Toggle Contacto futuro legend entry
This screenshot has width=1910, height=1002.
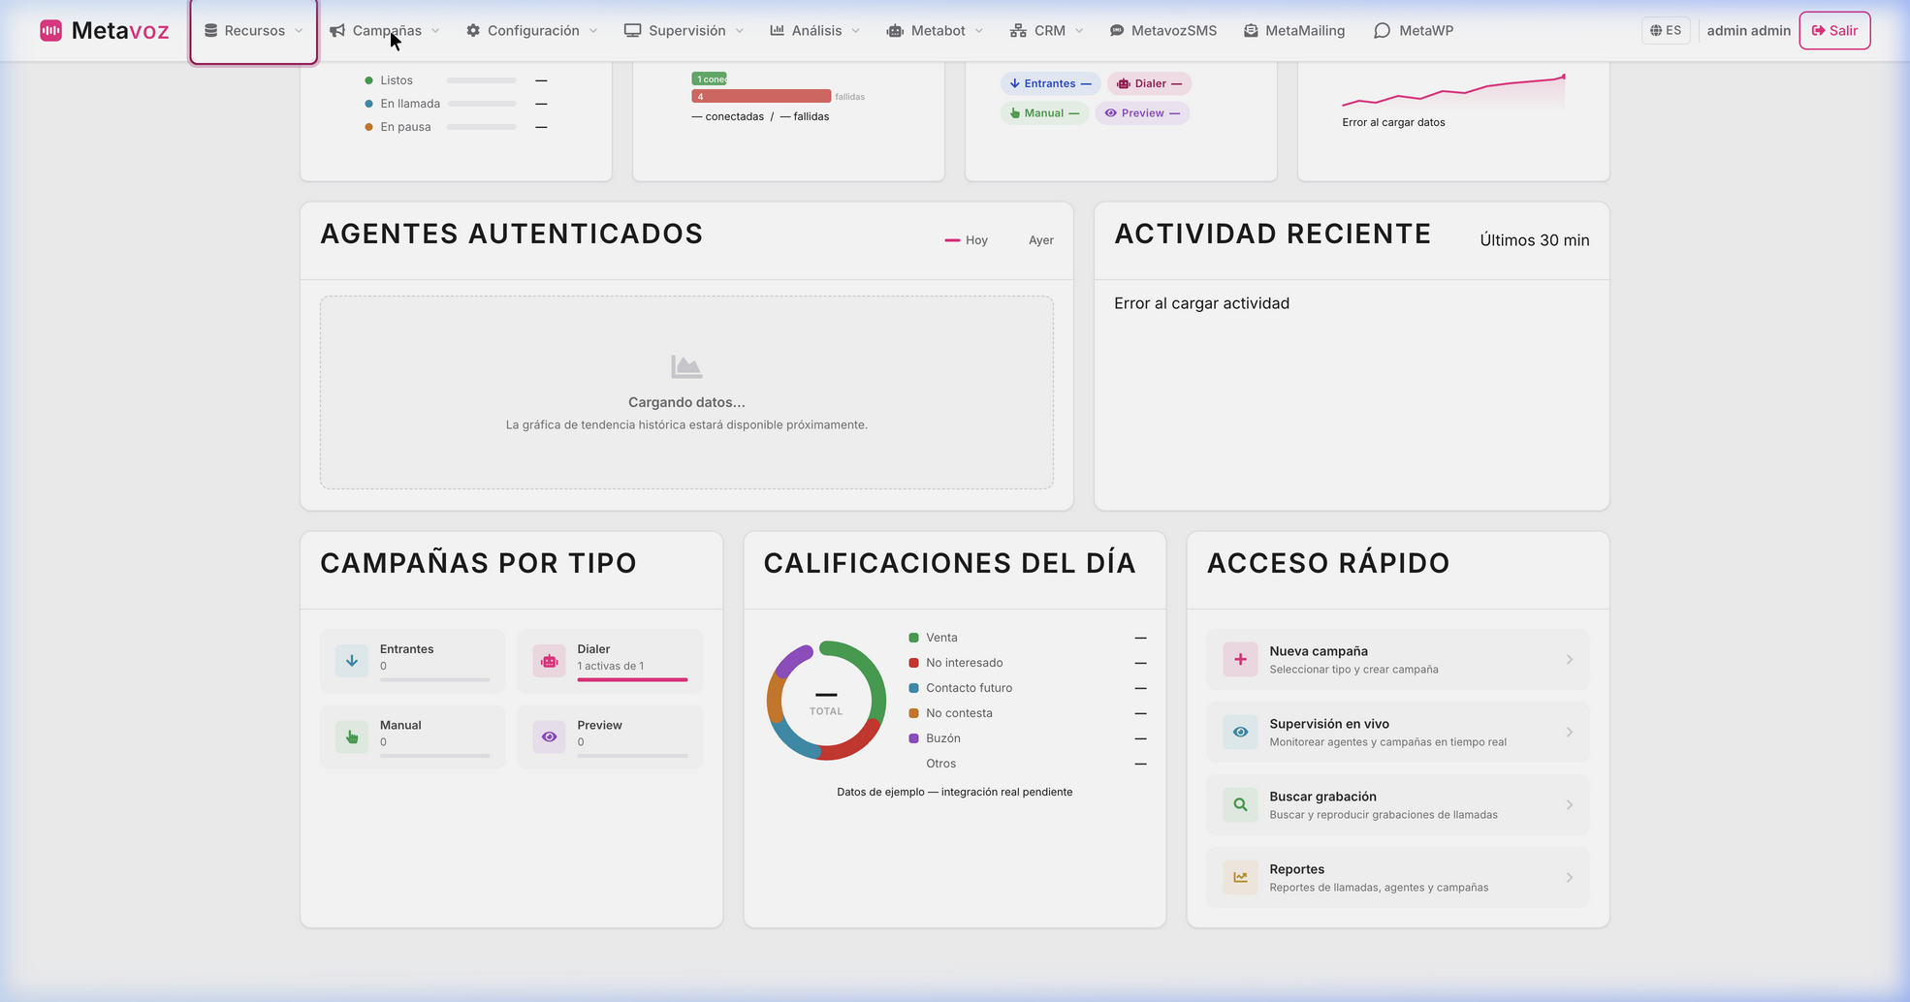pos(960,688)
